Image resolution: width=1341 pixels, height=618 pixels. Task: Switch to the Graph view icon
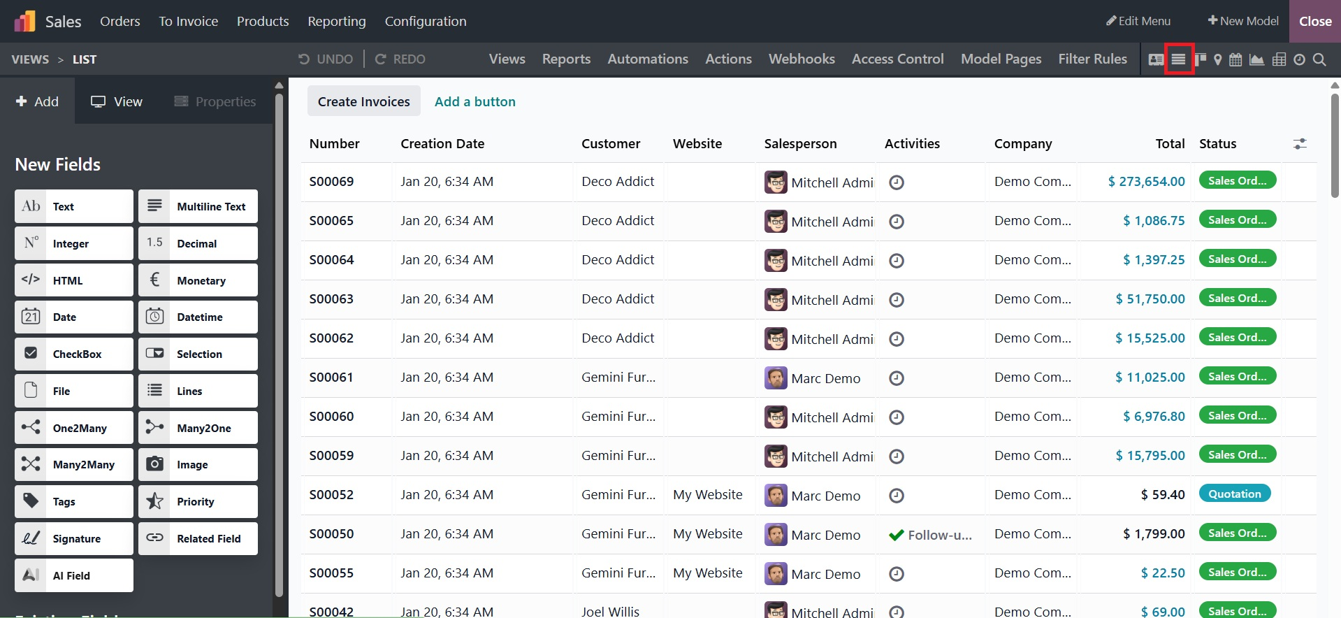pos(1256,59)
